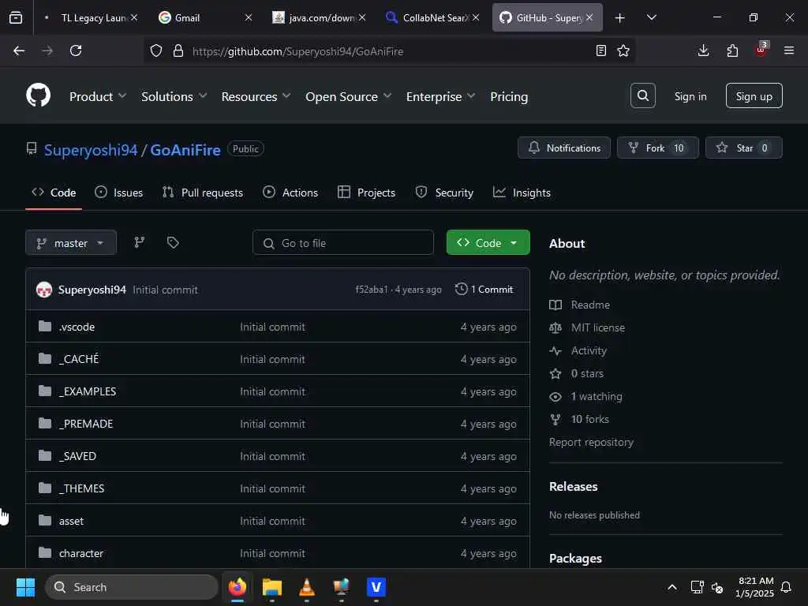Open the Readme link in About
808x606 pixels.
(590, 305)
